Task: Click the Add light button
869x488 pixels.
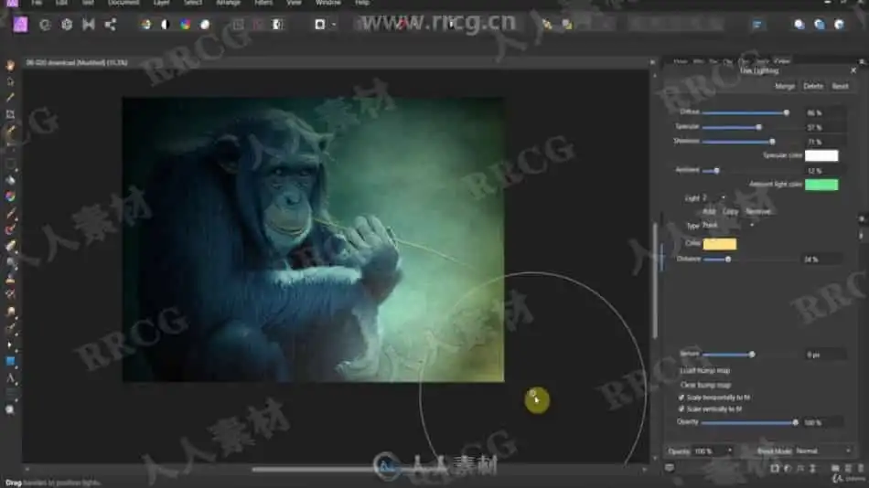Action: click(x=709, y=212)
